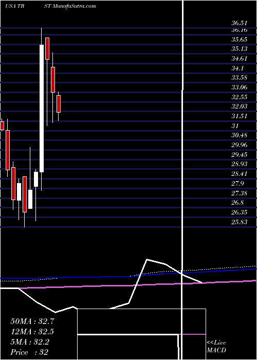Viewport: 257px width, 360px height.
Task: Click the 31.51 price level
Action: 240,116
